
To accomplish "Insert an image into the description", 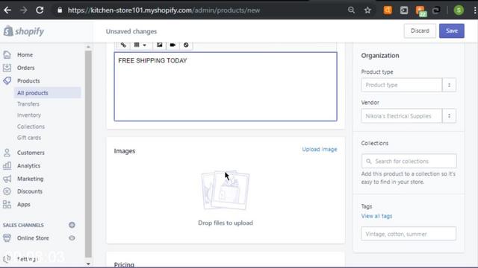I will [x=159, y=45].
